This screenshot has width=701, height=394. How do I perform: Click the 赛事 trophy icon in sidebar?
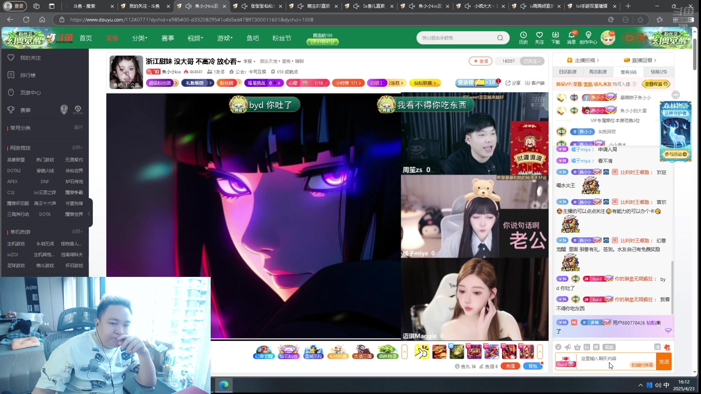[11, 110]
